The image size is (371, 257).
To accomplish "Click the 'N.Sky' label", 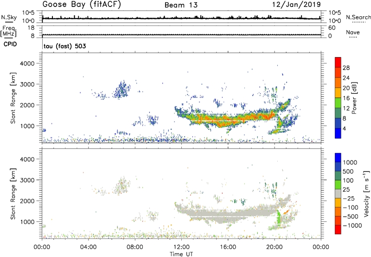I will pos(9,17).
